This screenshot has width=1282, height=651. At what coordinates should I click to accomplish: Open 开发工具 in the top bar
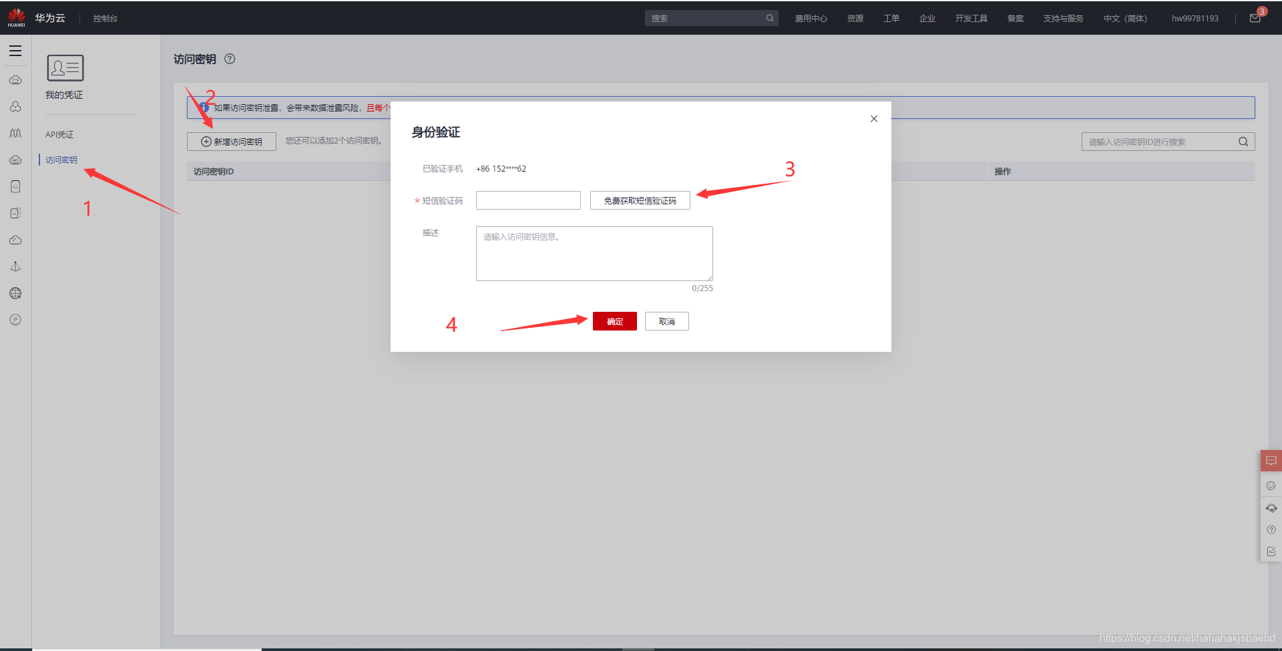point(972,18)
